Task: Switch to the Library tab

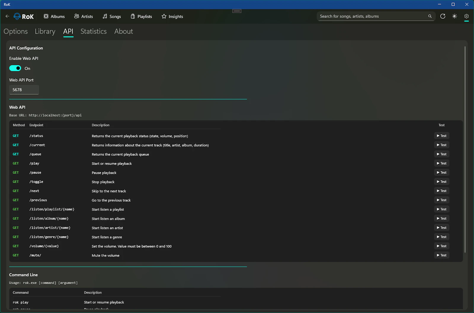Action: 45,31
